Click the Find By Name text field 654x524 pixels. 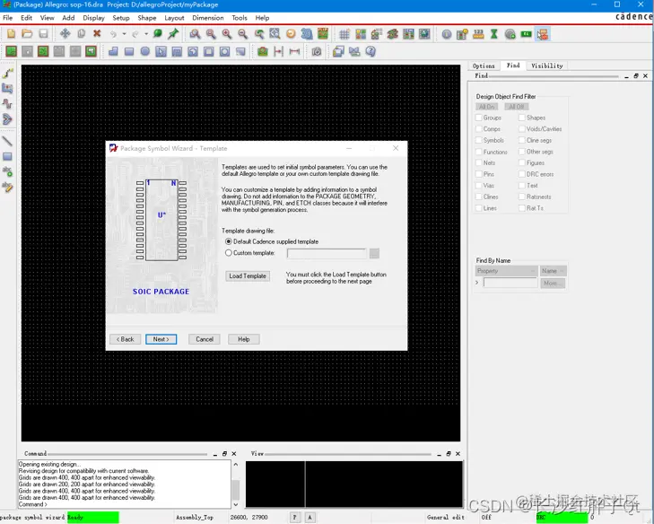[510, 283]
